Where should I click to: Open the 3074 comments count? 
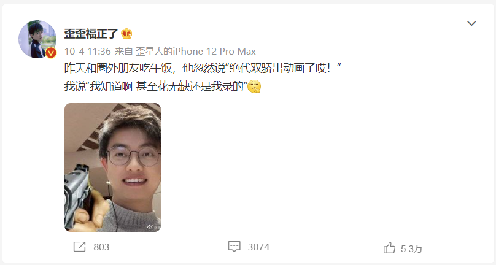pos(258,247)
